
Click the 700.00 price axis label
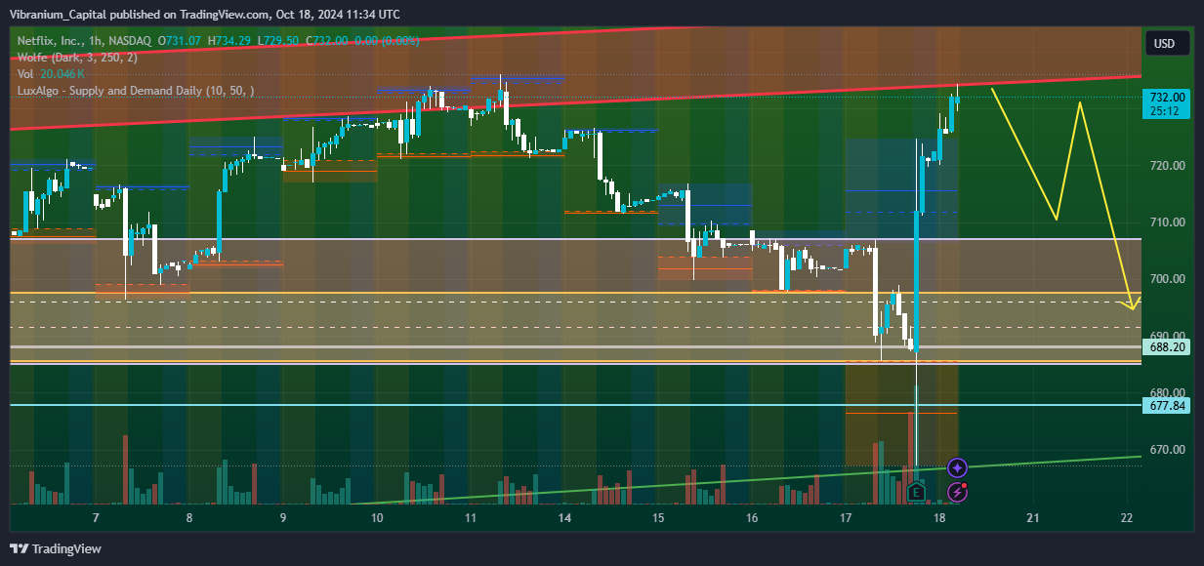[x=1167, y=279]
